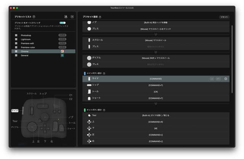Select the dial プレス unassigned row
The width and height of the screenshot is (244, 159).
click(156, 64)
